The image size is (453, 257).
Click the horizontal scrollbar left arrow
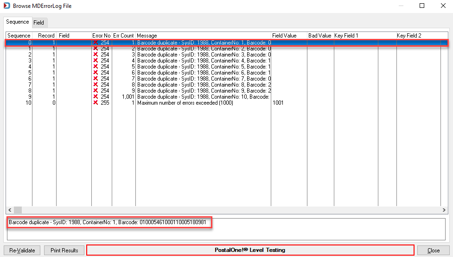pyautogui.click(x=10, y=210)
